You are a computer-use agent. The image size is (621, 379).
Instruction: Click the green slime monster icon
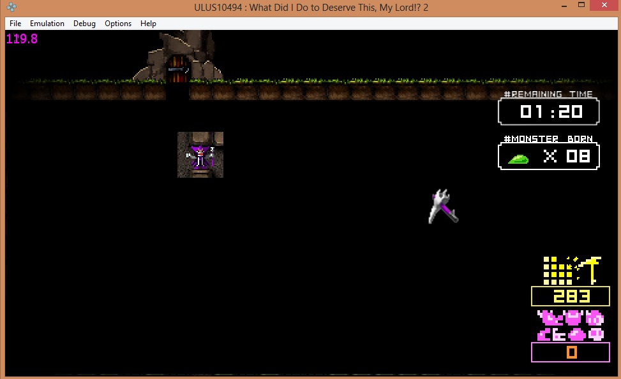click(519, 158)
